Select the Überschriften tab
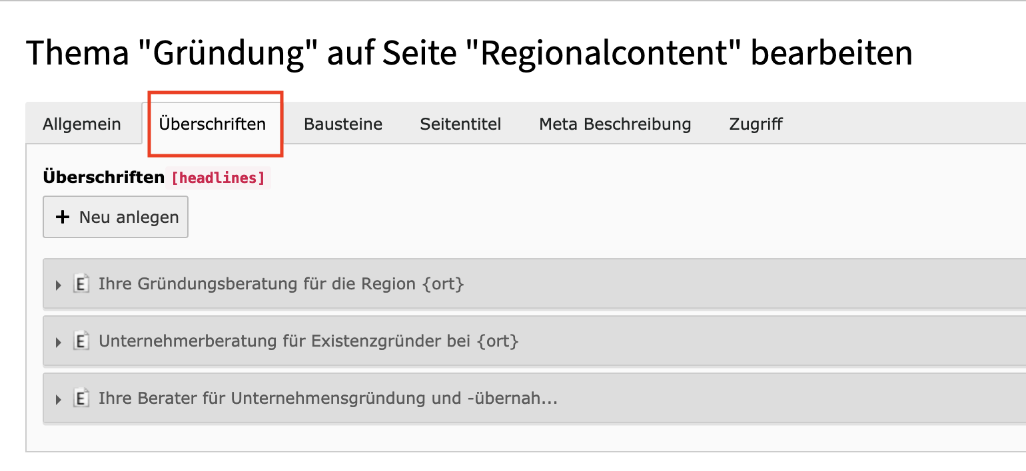1026x471 pixels. tap(213, 124)
